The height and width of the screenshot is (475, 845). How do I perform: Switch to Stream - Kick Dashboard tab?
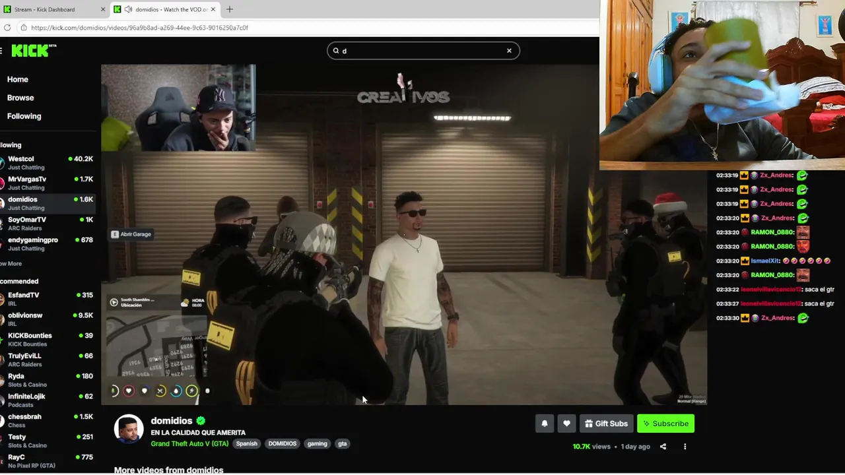(55, 9)
